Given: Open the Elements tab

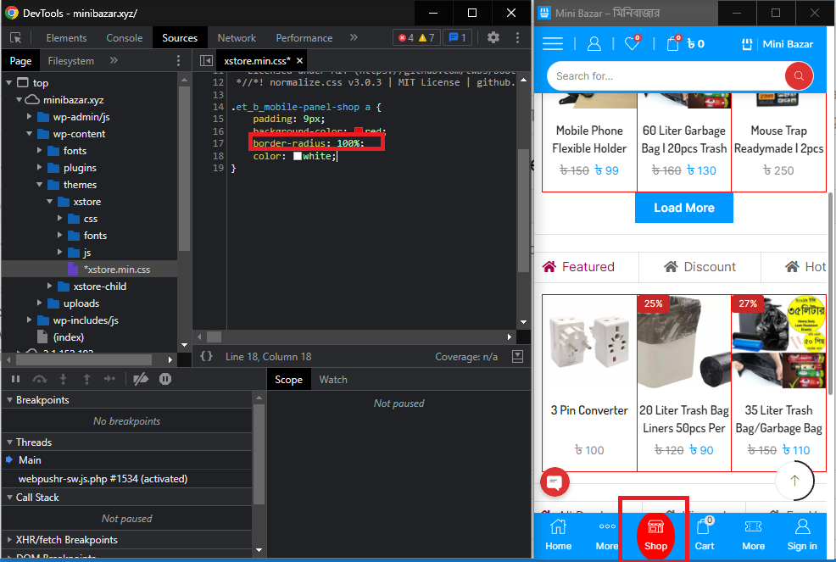Looking at the screenshot, I should tap(66, 38).
